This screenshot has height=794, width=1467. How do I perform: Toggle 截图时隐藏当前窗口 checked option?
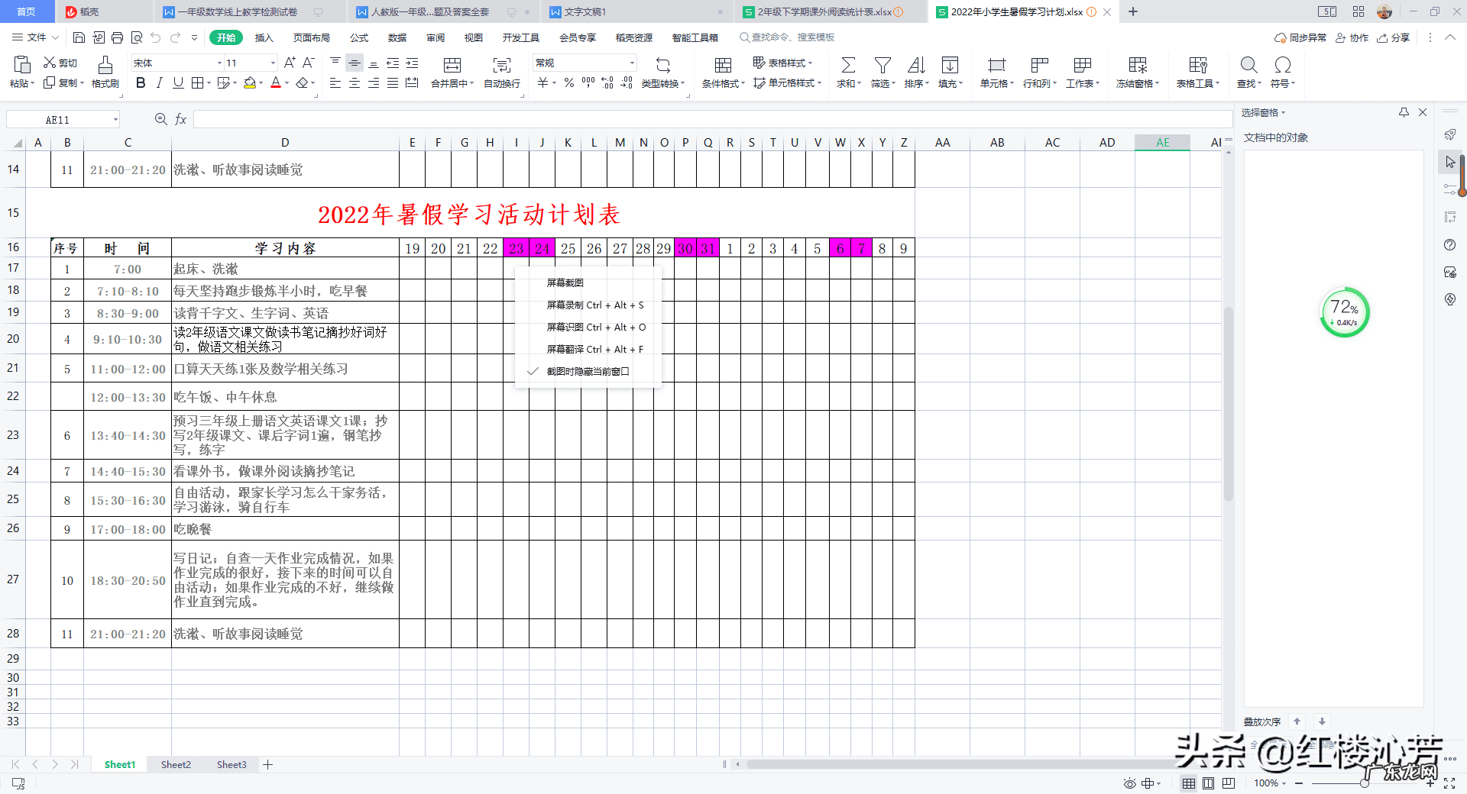pyautogui.click(x=588, y=372)
